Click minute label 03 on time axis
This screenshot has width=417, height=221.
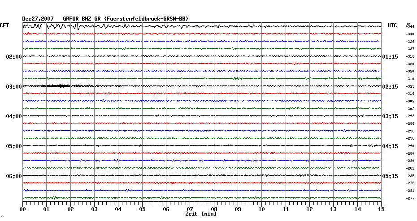(95, 209)
